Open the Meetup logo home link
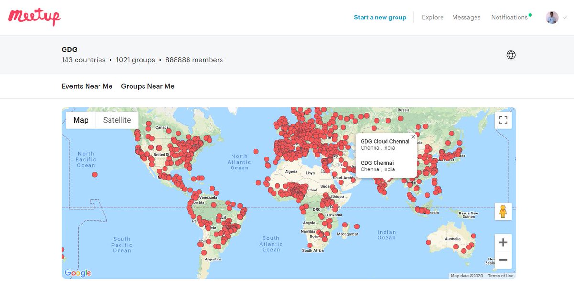This screenshot has width=574, height=281. point(34,17)
